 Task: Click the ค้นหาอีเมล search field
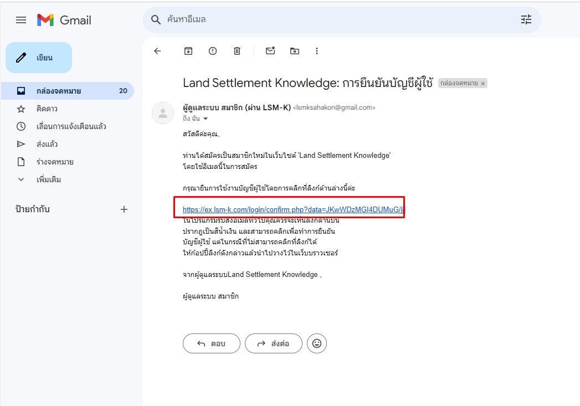click(x=332, y=20)
